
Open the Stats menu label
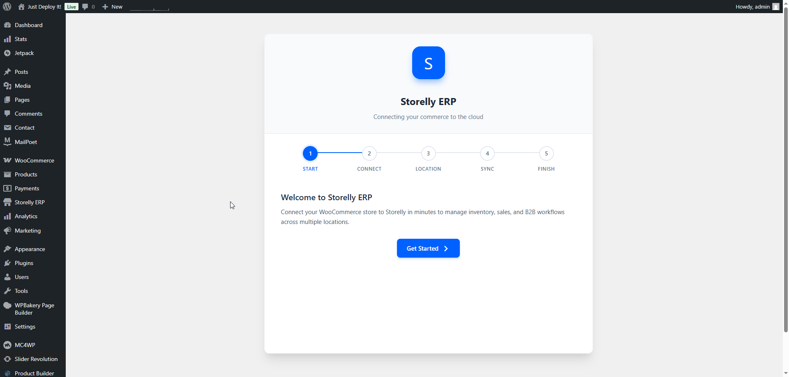coord(21,39)
